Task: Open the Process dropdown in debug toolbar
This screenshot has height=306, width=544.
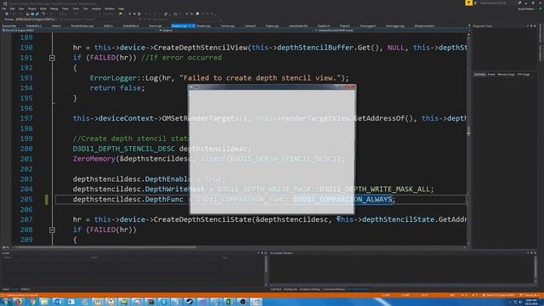Action: (x=35, y=20)
